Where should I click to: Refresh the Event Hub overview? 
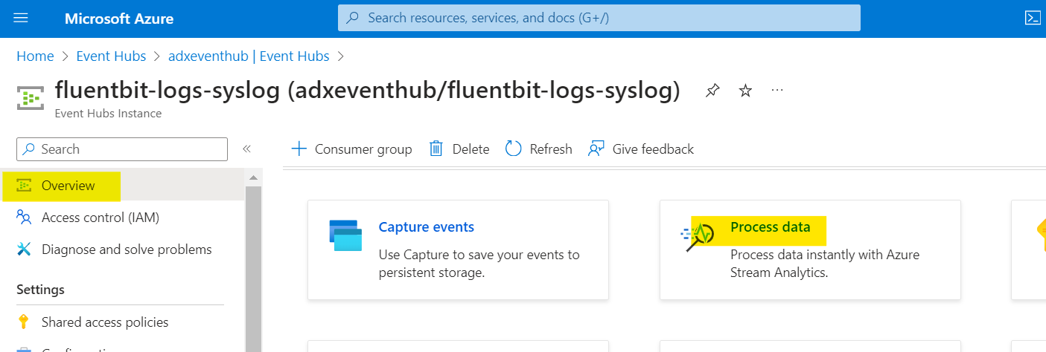pyautogui.click(x=539, y=149)
